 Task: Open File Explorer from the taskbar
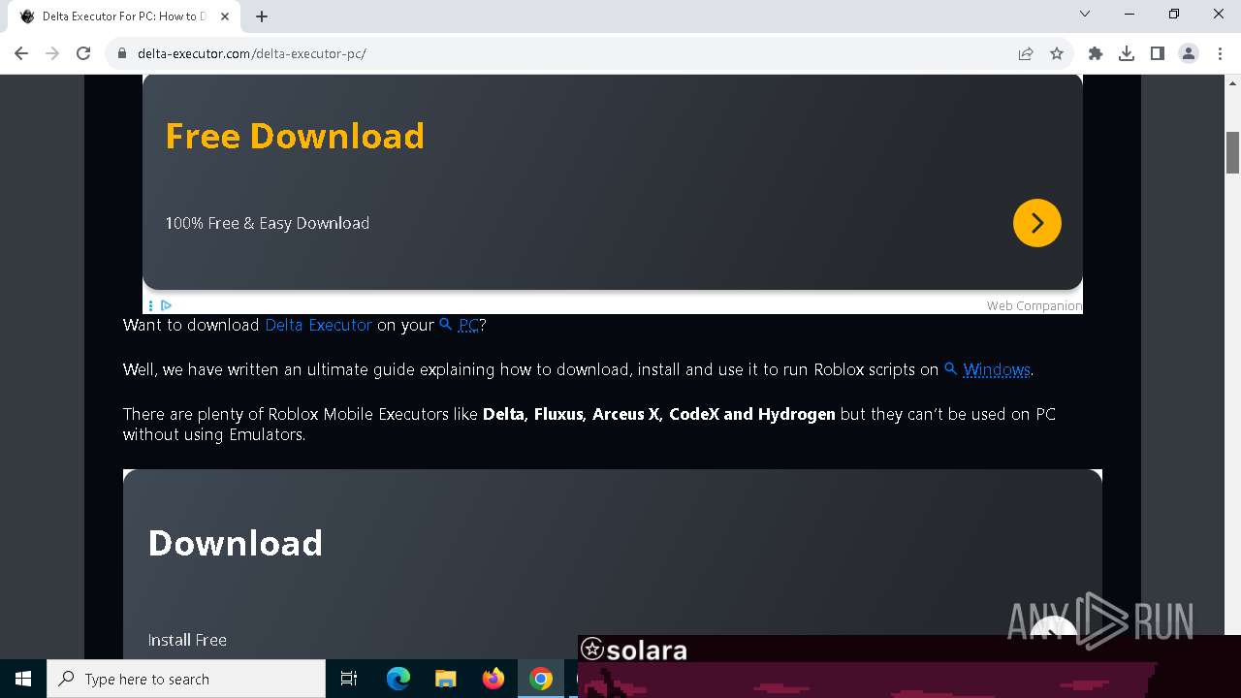[x=445, y=679]
